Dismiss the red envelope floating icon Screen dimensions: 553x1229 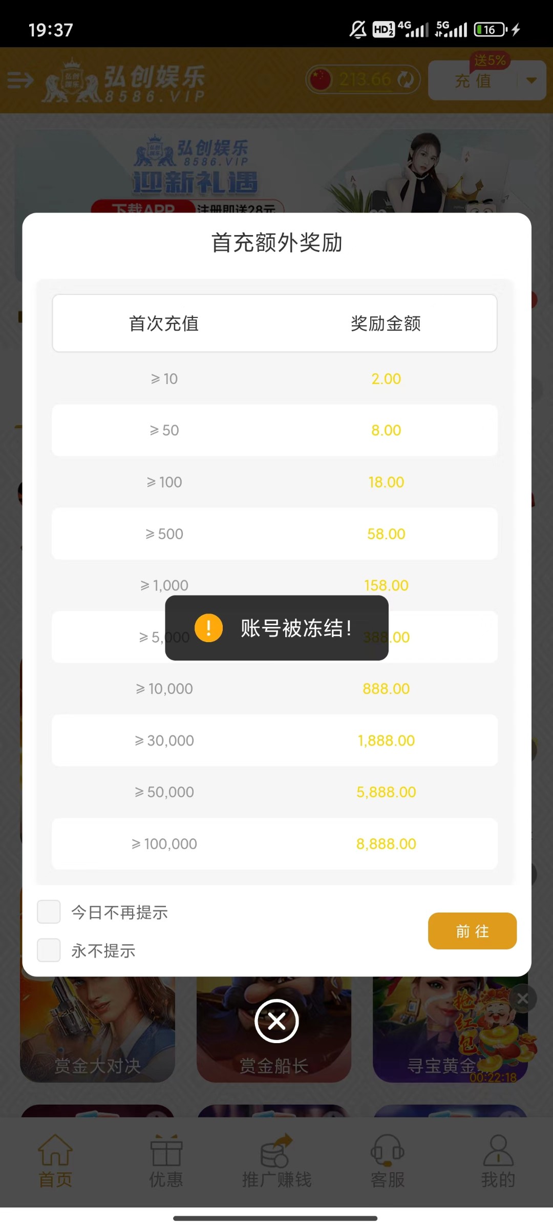[x=523, y=998]
